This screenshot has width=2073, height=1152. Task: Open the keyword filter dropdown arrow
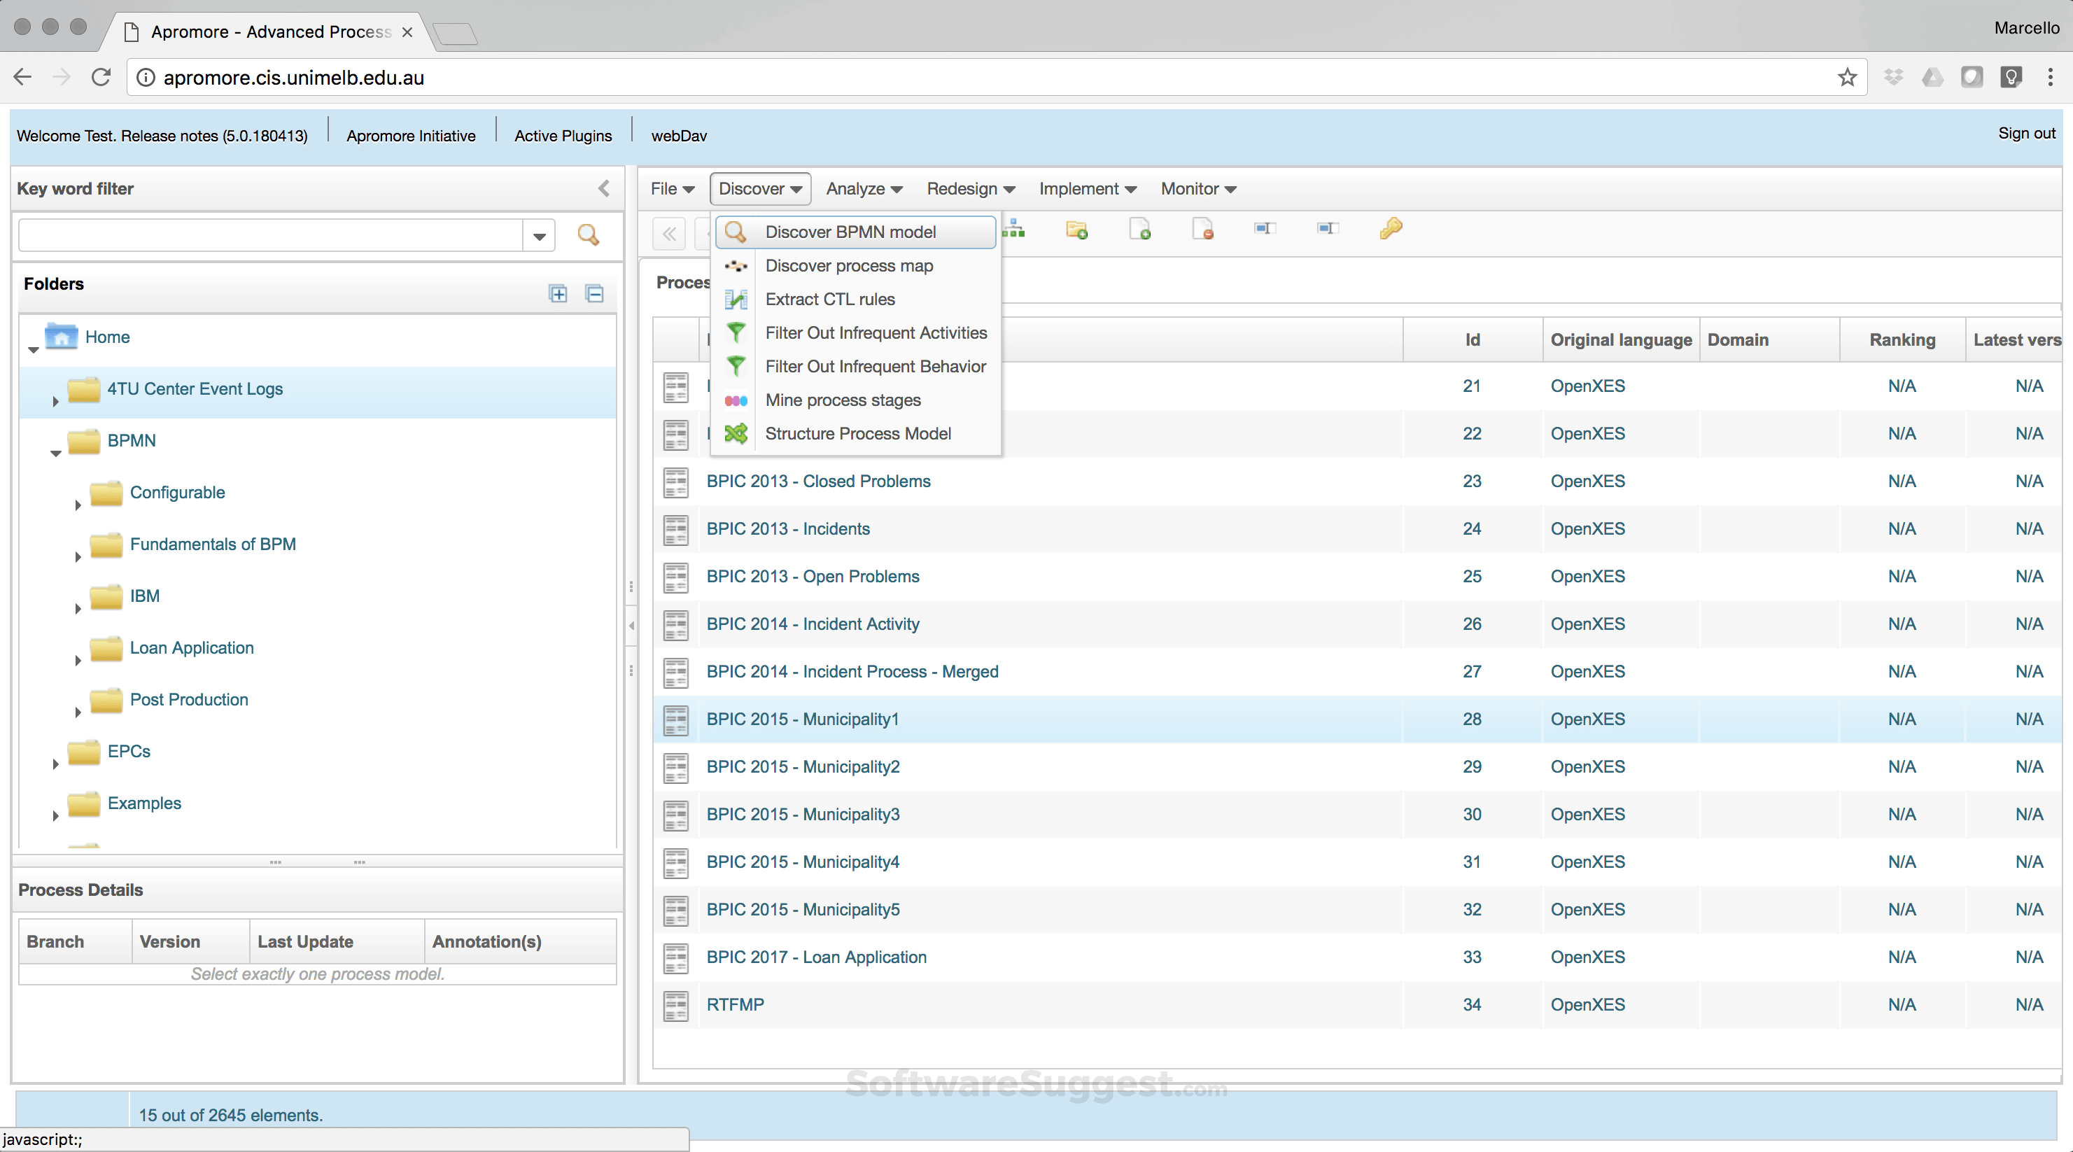538,234
